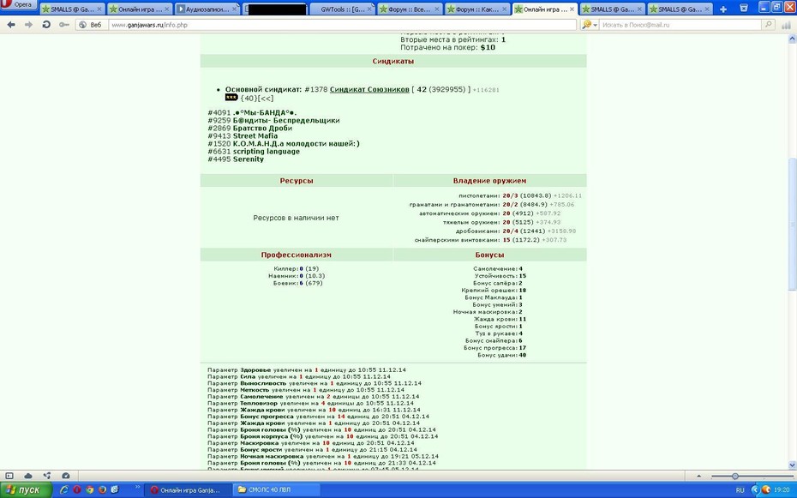Click syndicate К.О.М.А.Н.Д.а молодости нашей
This screenshot has height=498, width=797.
(297, 144)
